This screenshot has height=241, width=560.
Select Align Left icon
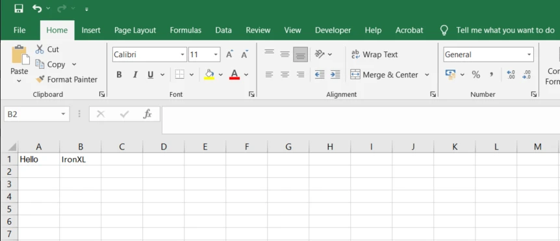(269, 75)
